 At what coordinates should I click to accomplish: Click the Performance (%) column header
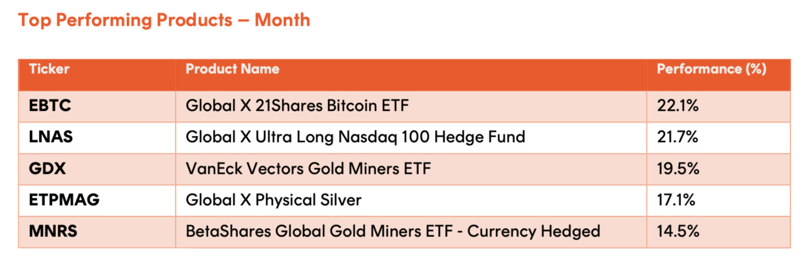(711, 69)
